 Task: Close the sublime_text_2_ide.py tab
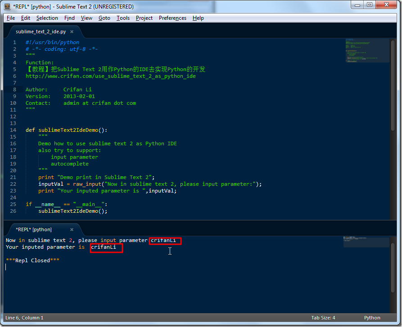(x=71, y=31)
